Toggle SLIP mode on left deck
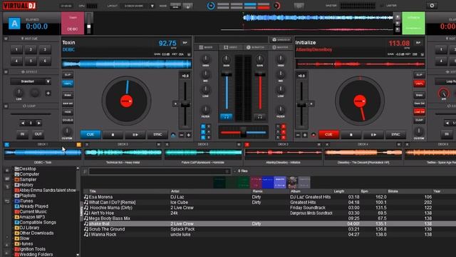The height and width of the screenshot is (257, 456). [68, 75]
